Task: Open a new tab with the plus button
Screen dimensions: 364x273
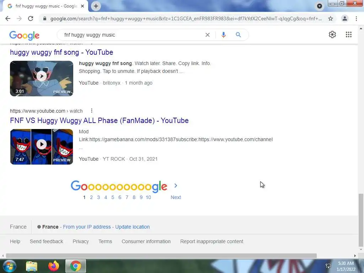Action: click(x=96, y=6)
